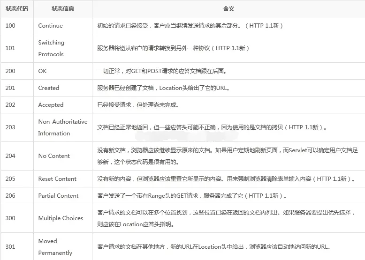Click description 已经接受请求，但处理尚未完成
The width and height of the screenshot is (365, 260).
(x=138, y=105)
